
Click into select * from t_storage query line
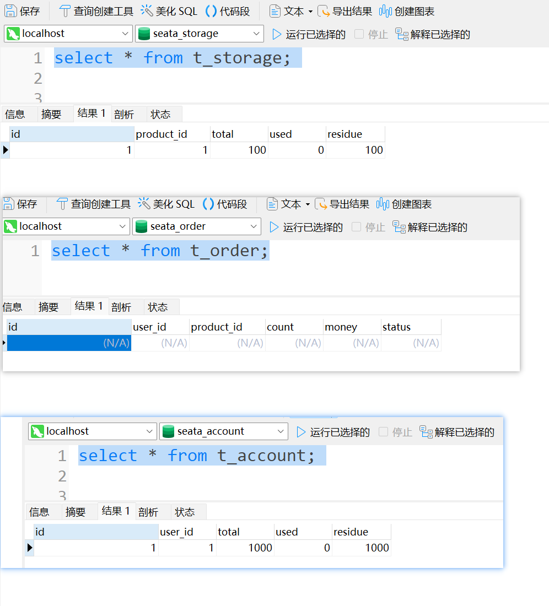[173, 58]
